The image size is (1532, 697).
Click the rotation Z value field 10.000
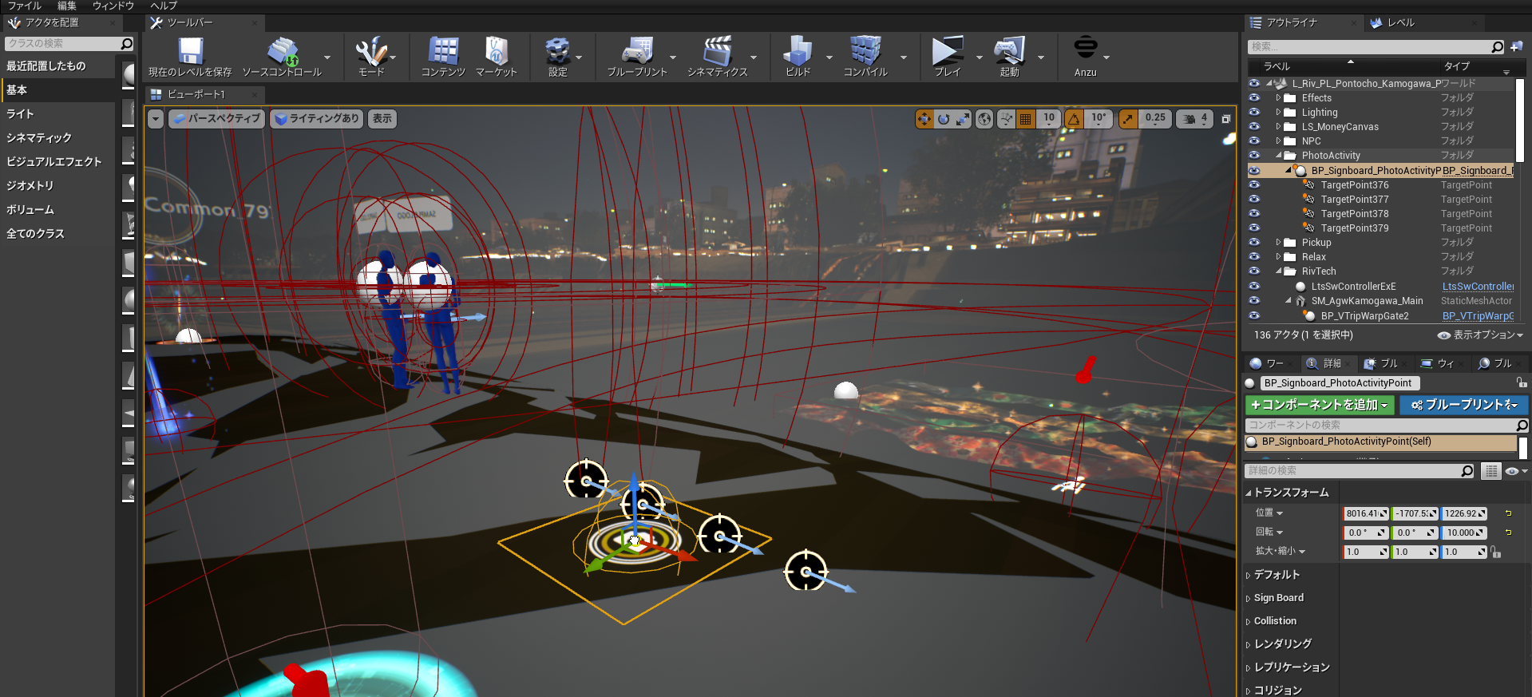1464,533
